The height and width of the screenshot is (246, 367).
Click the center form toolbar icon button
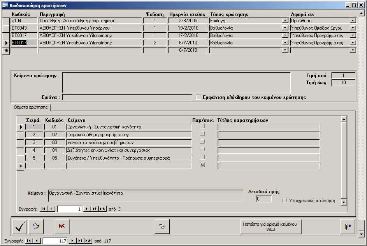pyautogui.click(x=162, y=227)
